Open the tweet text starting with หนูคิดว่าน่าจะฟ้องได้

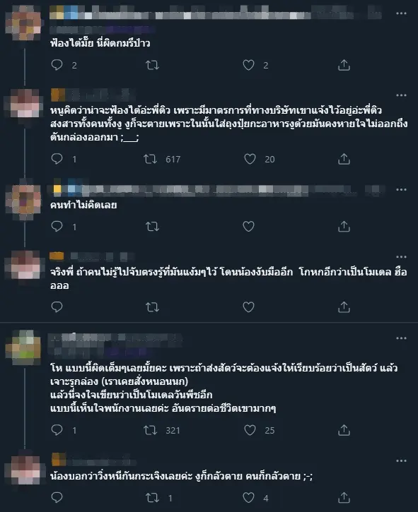tap(228, 124)
